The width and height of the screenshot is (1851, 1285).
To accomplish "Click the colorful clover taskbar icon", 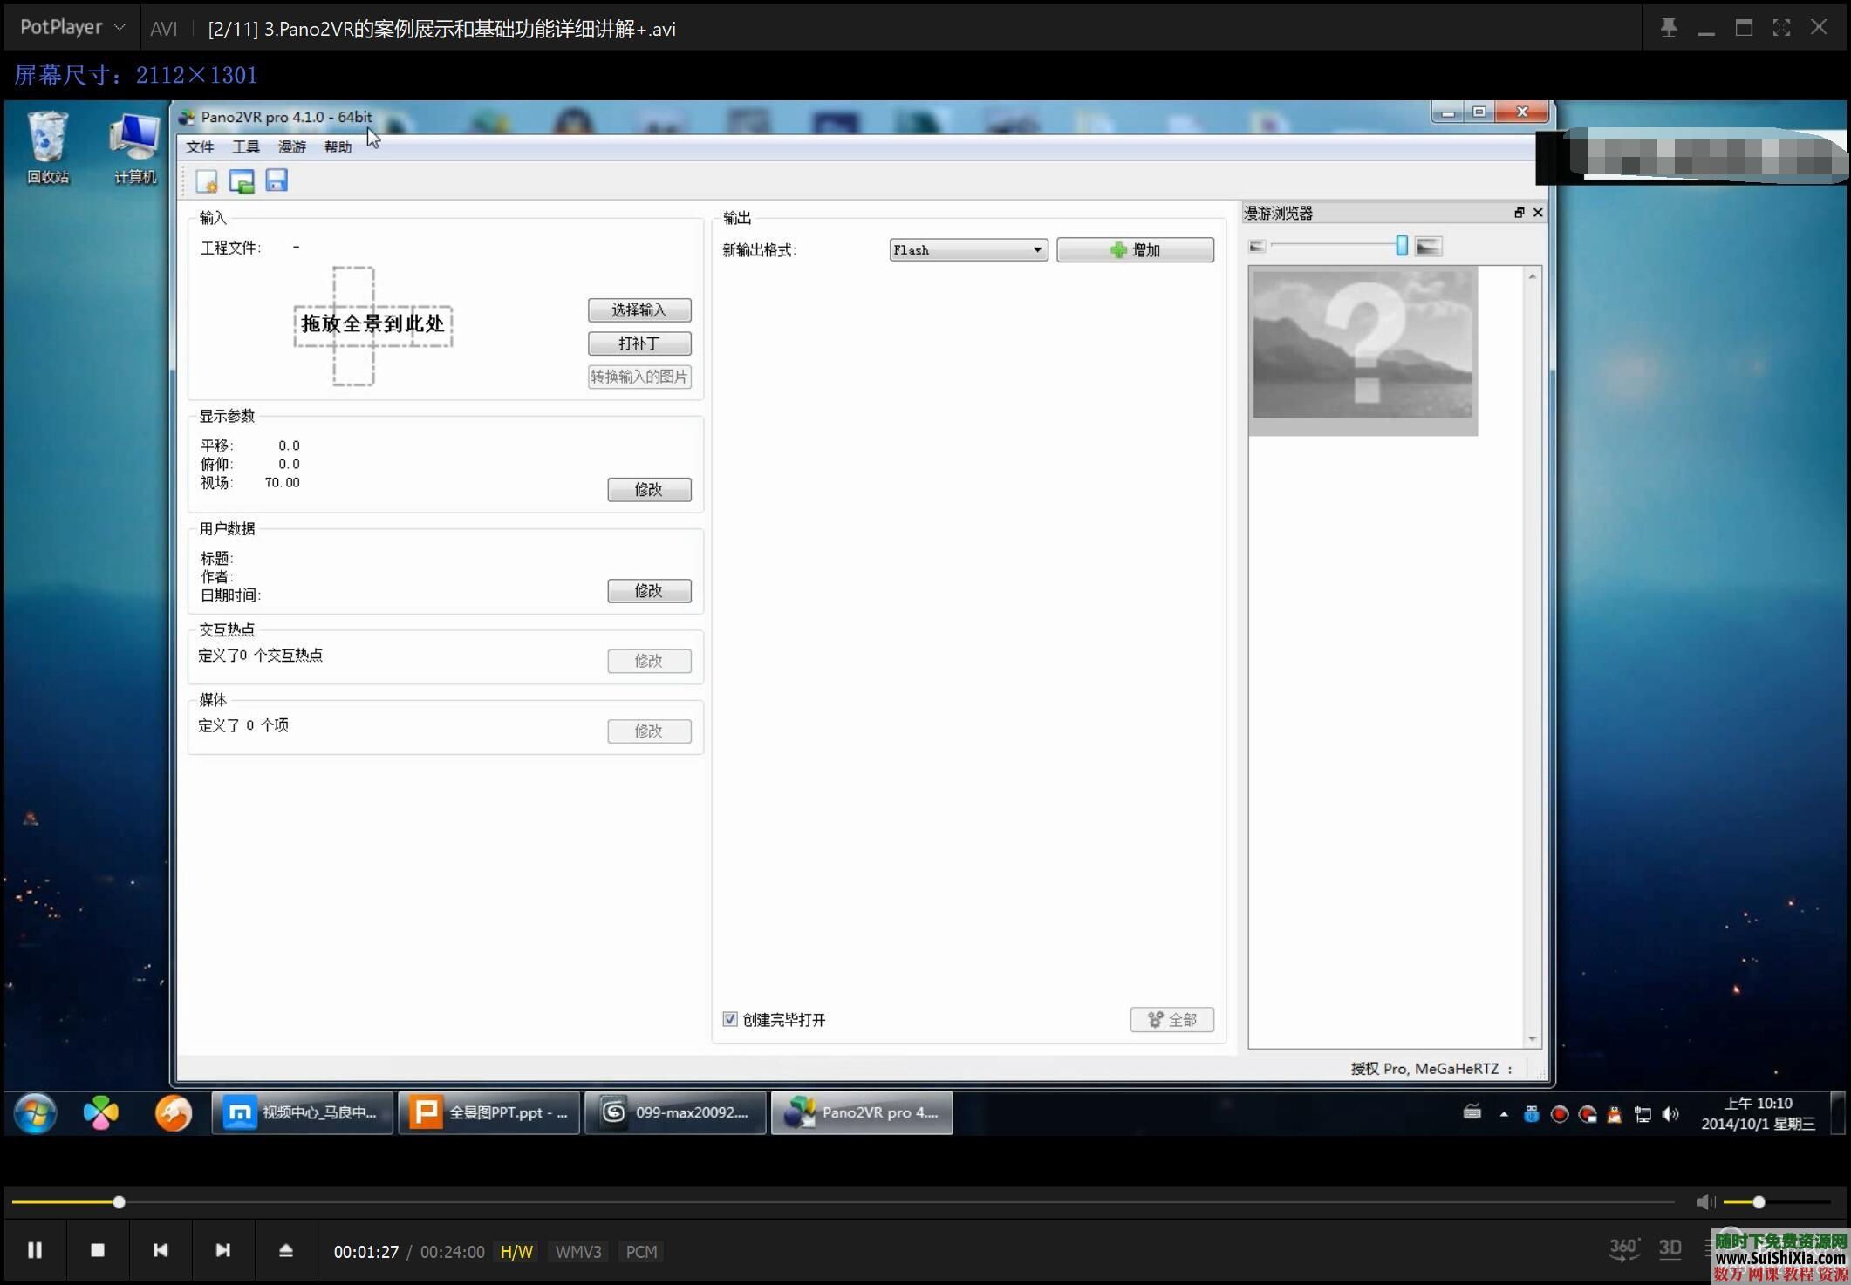I will (101, 1113).
